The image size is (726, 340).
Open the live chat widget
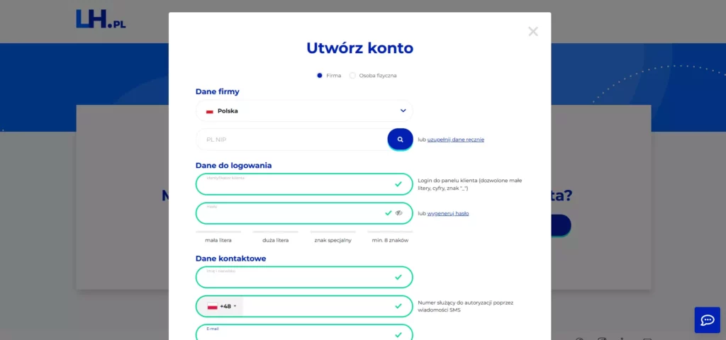(x=707, y=320)
